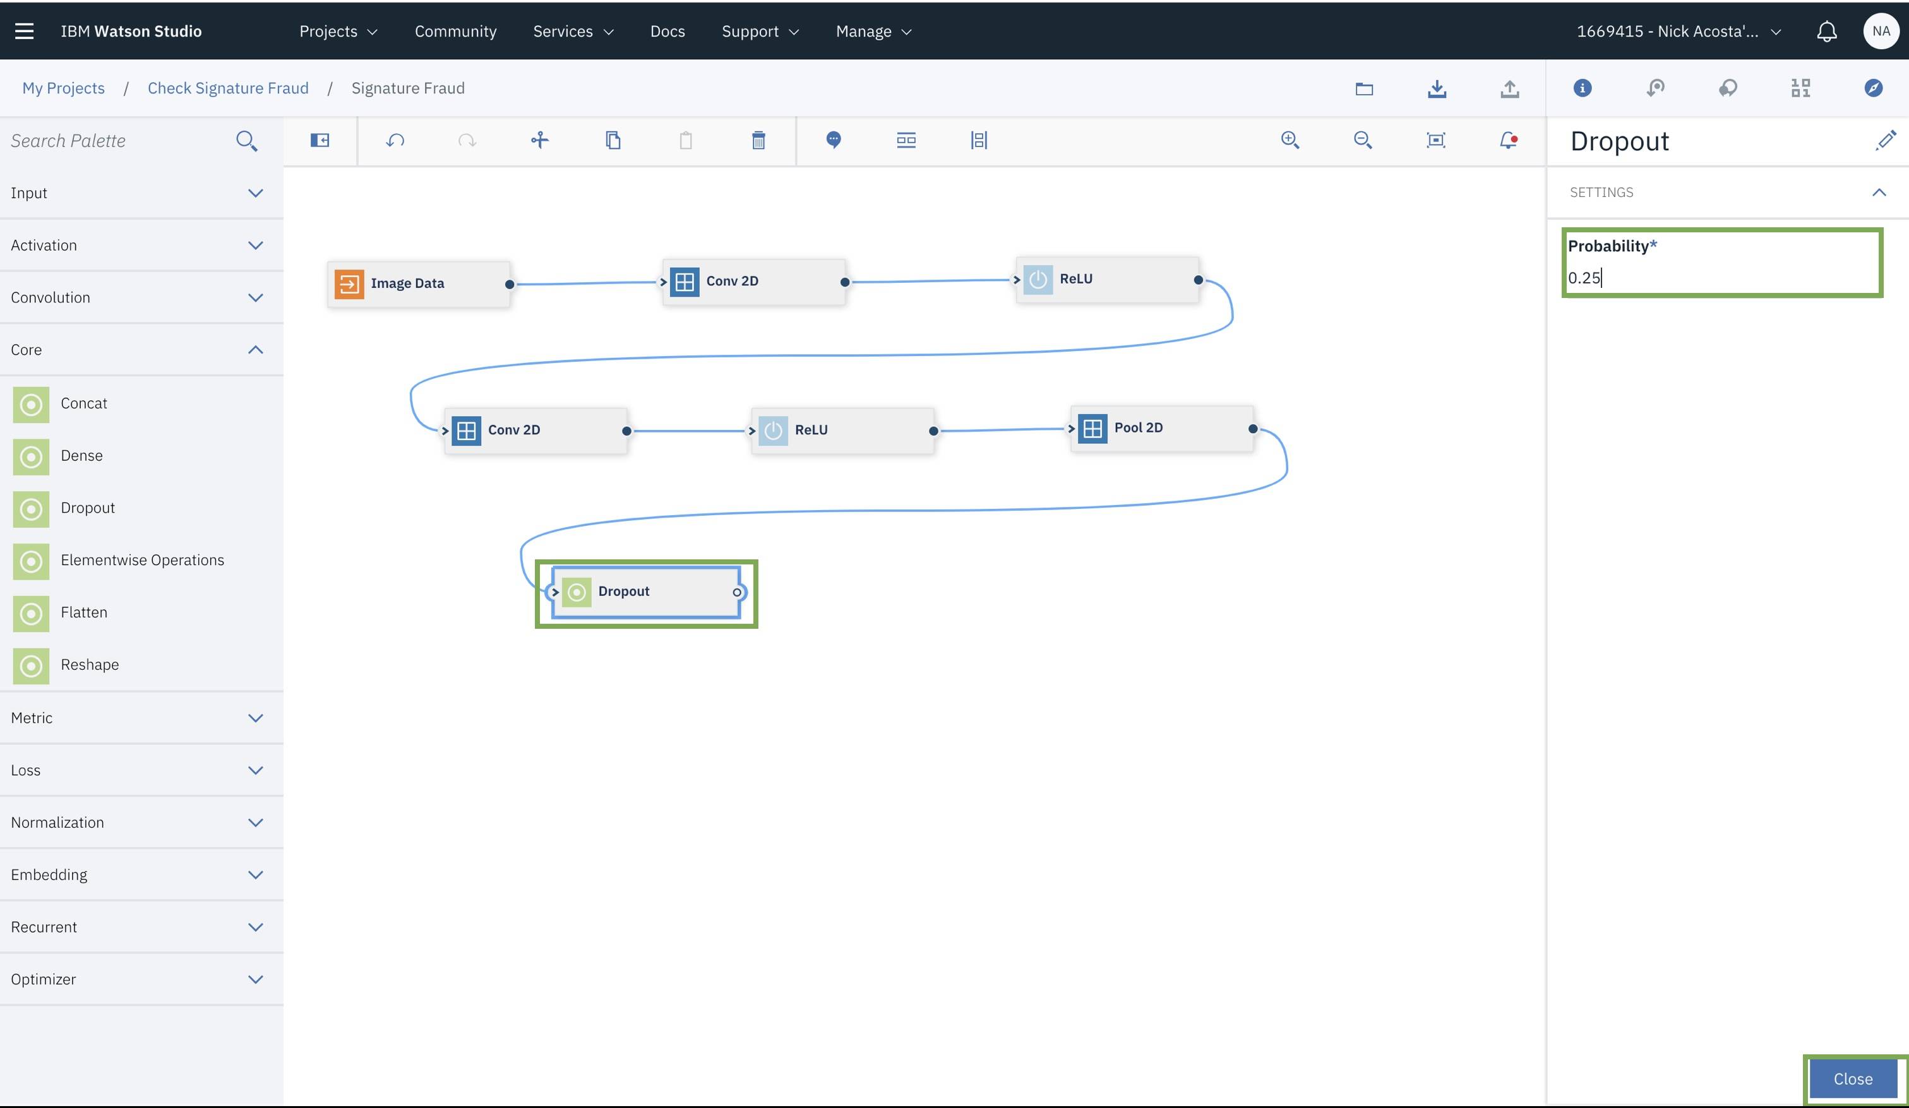
Task: Open the NA user avatar
Action: coord(1881,31)
